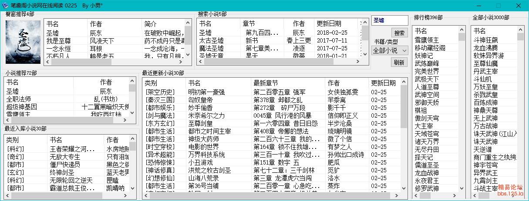
Task: Select 太古圣墟 in the search results list
Action: tap(212, 40)
